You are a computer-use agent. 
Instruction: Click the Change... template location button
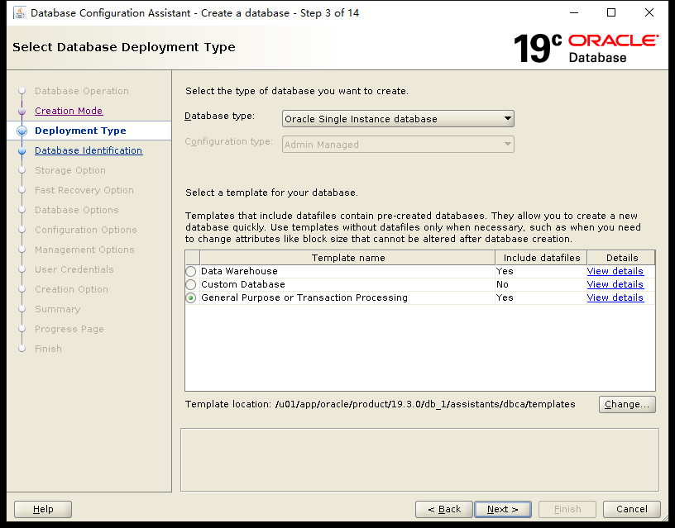(627, 404)
